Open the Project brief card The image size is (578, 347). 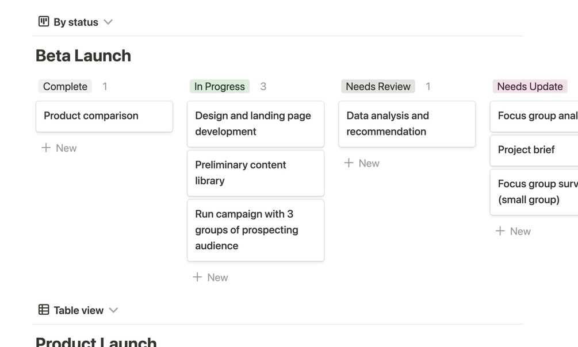534,149
